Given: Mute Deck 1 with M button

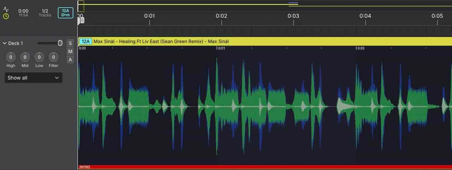Looking at the screenshot, I should click(x=70, y=51).
